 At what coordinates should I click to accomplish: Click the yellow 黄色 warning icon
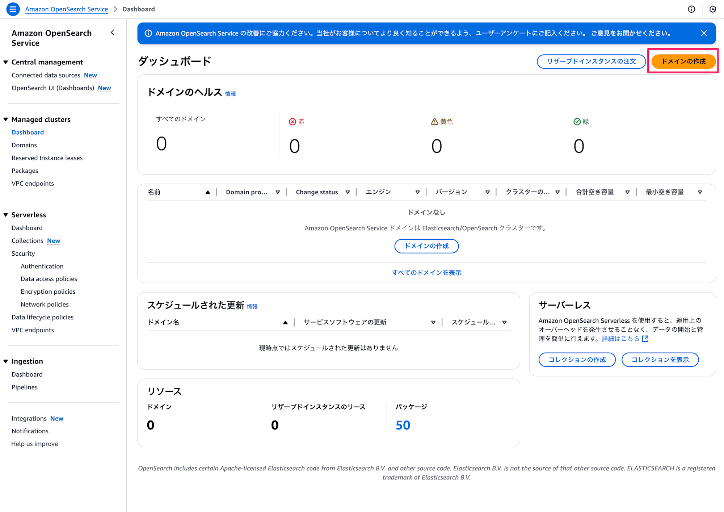pyautogui.click(x=435, y=122)
